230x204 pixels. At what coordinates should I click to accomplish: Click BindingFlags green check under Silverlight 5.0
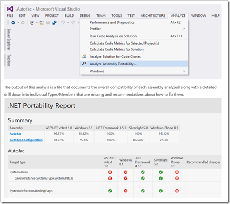click(160, 191)
